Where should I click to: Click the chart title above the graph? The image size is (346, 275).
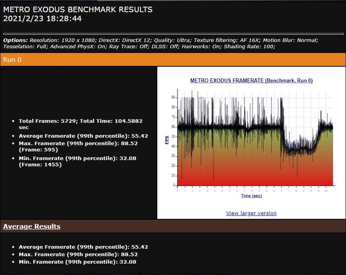pyautogui.click(x=251, y=81)
